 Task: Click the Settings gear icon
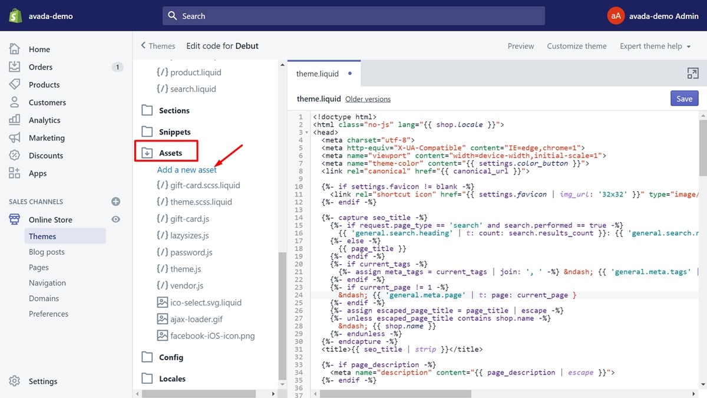(x=15, y=381)
